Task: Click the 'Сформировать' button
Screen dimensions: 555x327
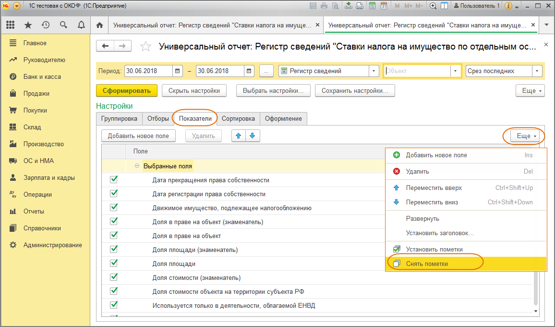Action: click(127, 90)
